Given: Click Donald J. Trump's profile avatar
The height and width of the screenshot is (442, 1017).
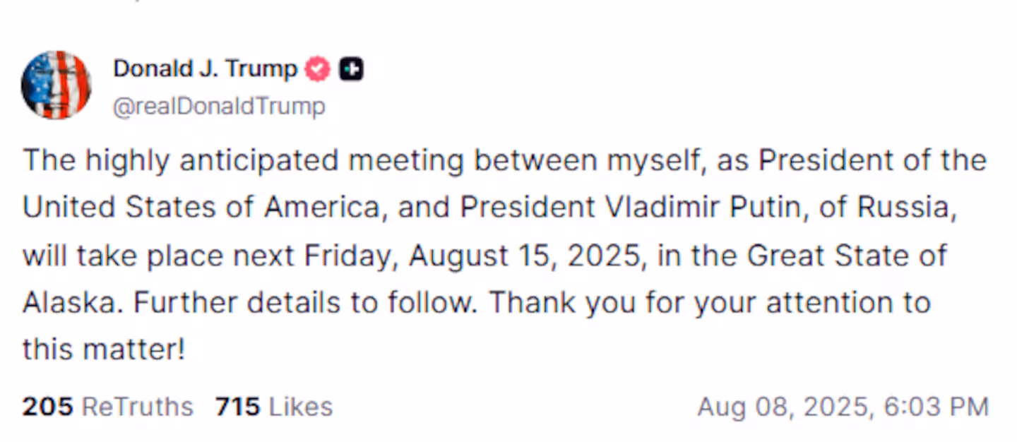Looking at the screenshot, I should [x=56, y=85].
